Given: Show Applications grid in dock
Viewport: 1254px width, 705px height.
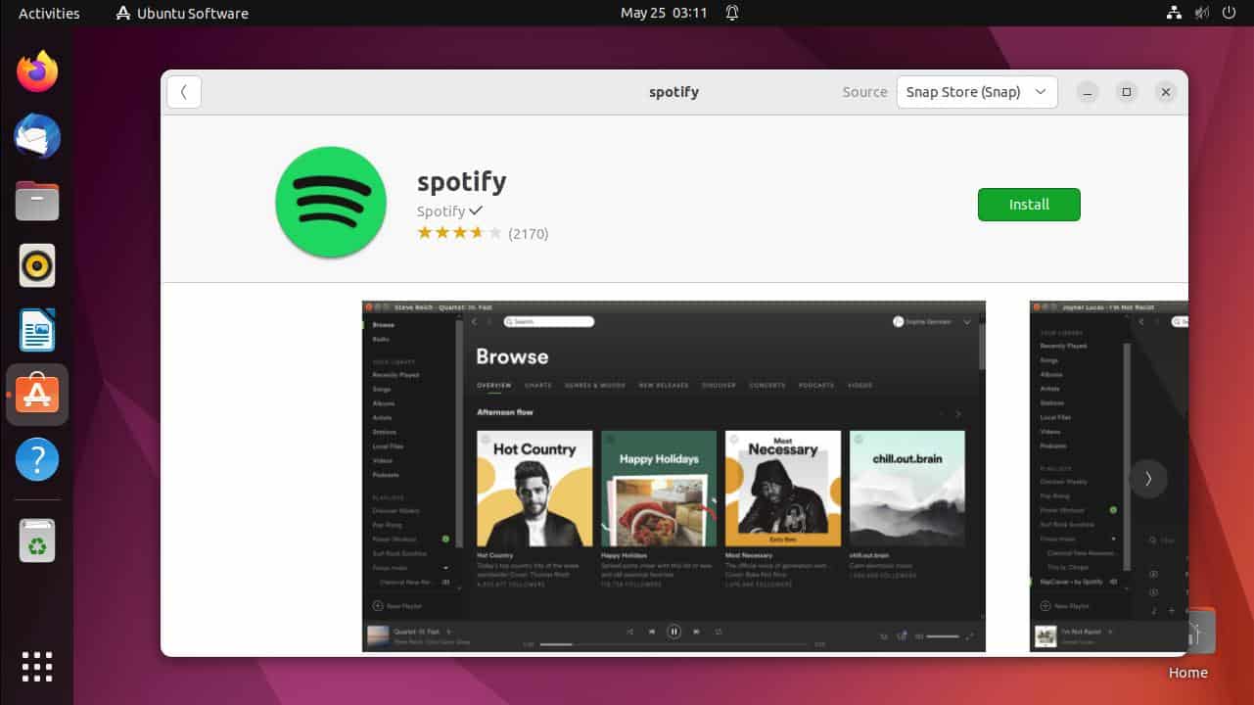Looking at the screenshot, I should click(37, 666).
